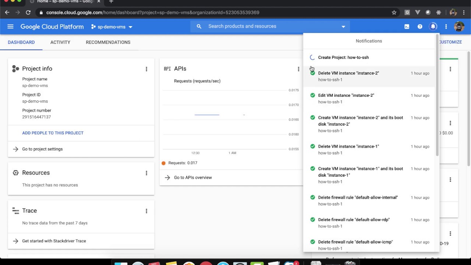Close the Home sp-demo-vms browser tab
Screen dimensions: 471x265
(x=99, y=1)
